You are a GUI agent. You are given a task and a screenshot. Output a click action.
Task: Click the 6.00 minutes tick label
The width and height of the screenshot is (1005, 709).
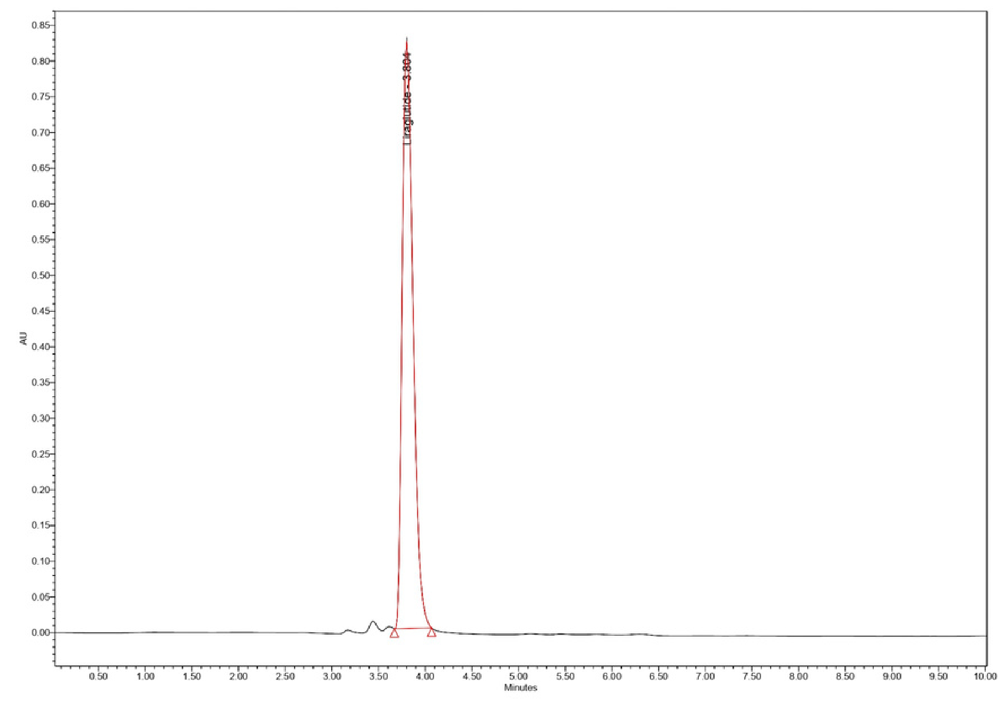611,676
